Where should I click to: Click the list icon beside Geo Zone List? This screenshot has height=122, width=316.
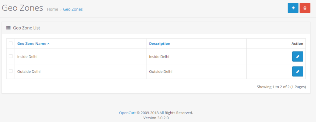[x=8, y=28]
